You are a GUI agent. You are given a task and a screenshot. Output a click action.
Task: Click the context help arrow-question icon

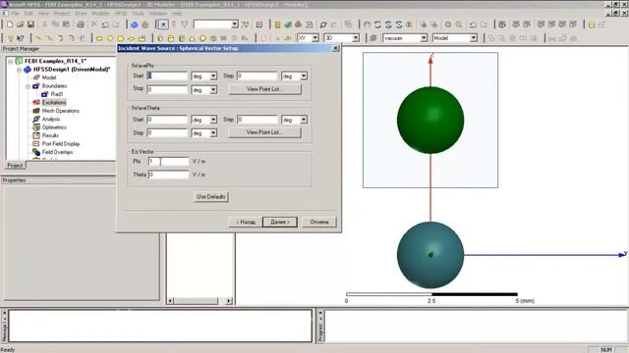coord(21,38)
